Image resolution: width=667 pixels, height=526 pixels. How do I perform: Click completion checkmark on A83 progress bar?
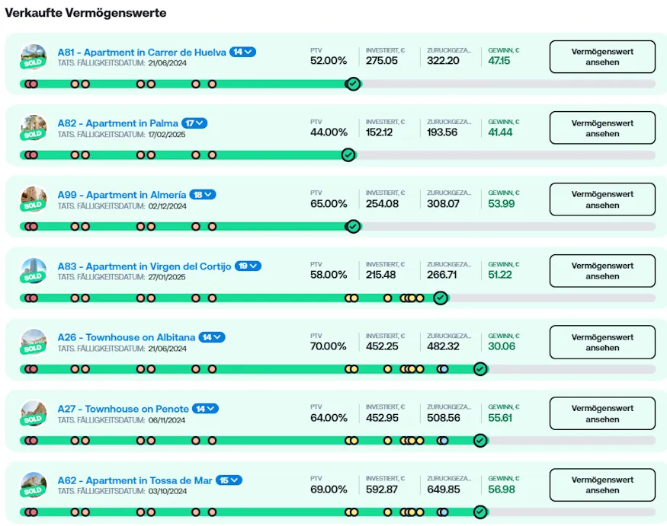point(440,298)
